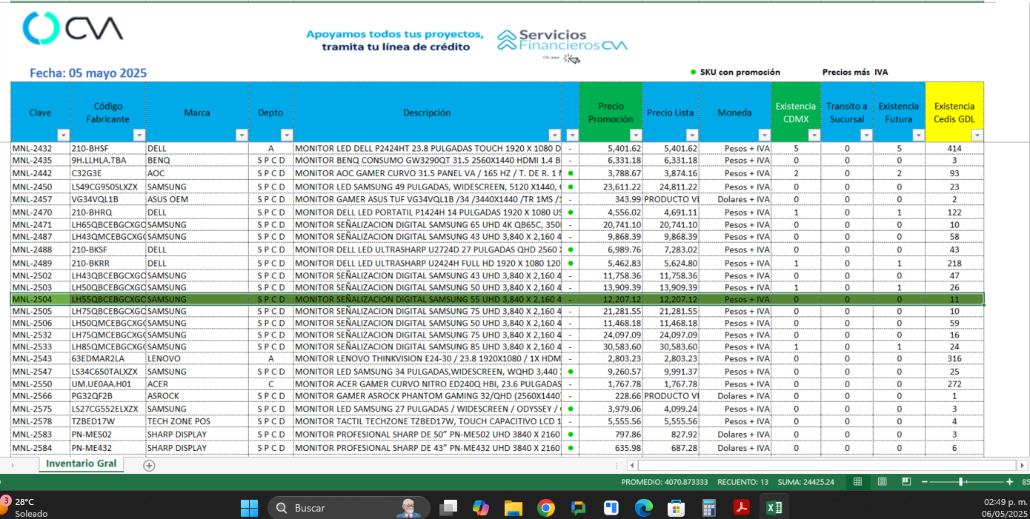Open Google Chrome from the taskbar
Viewport: 1030px width, 519px height.
pyautogui.click(x=546, y=508)
